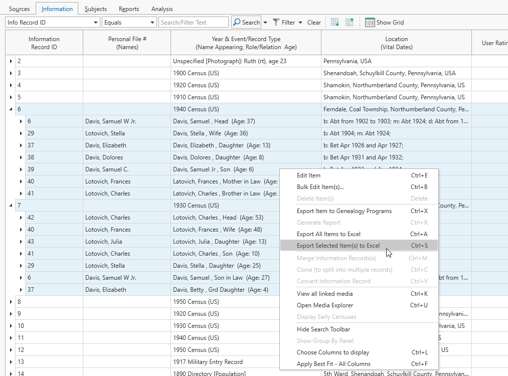Expand the 1900 Census record 3 row
Viewport: 508px width, 376px height.
[11, 73]
